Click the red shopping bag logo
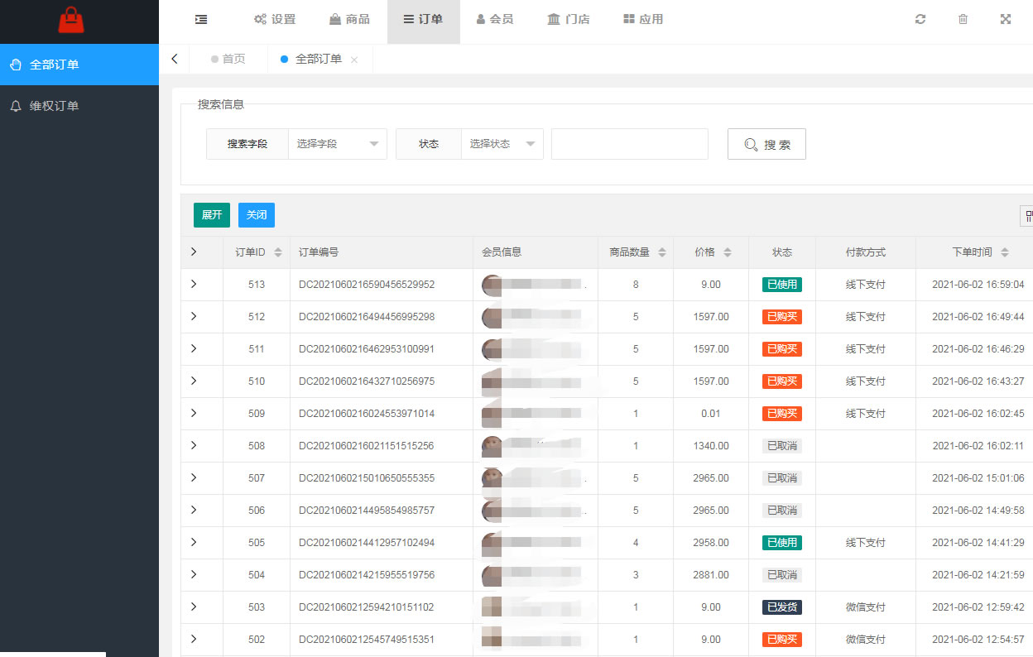The height and width of the screenshot is (657, 1033). point(71,20)
